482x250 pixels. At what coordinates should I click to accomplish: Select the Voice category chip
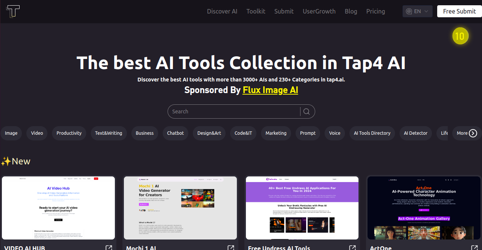[x=335, y=133]
